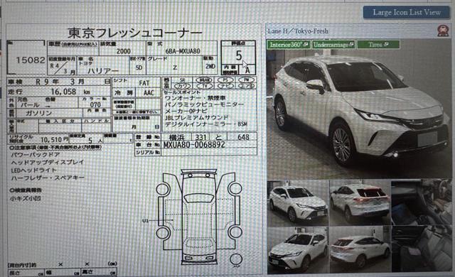Select thumbnail of Harrier with front facing left
The width and height of the screenshot is (455, 277).
pos(298,250)
